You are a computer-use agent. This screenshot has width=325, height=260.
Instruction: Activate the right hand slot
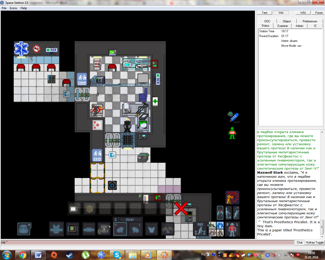[x=120, y=229]
